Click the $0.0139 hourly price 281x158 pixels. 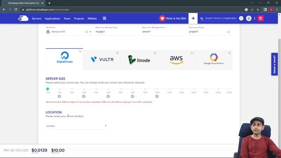[x=39, y=150]
